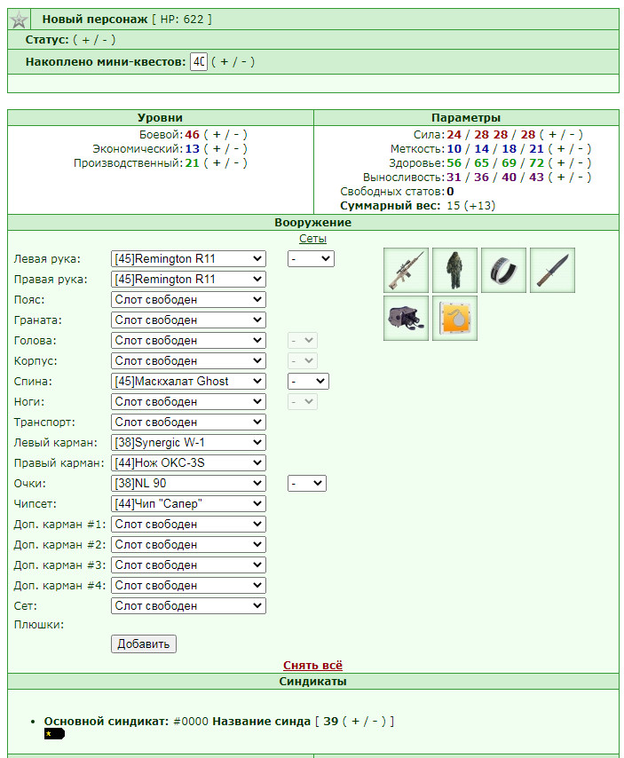Click the Снять всё link
Image resolution: width=624 pixels, height=758 pixels.
[x=312, y=665]
